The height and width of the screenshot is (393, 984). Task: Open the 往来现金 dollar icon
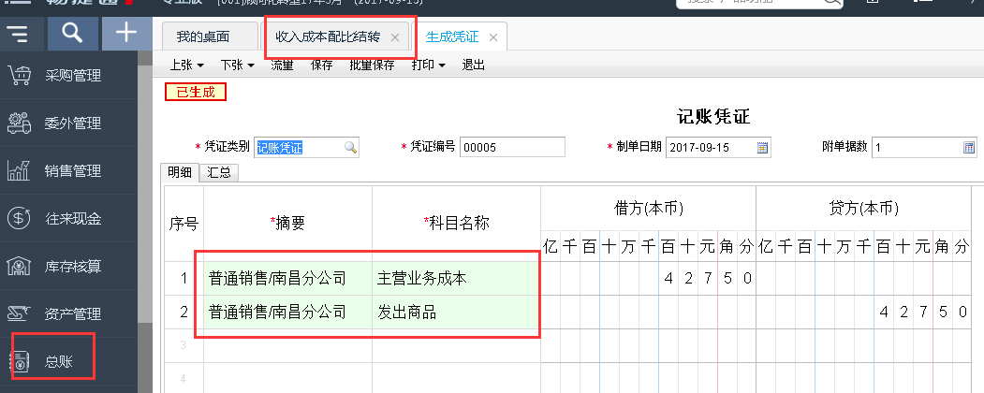point(20,219)
